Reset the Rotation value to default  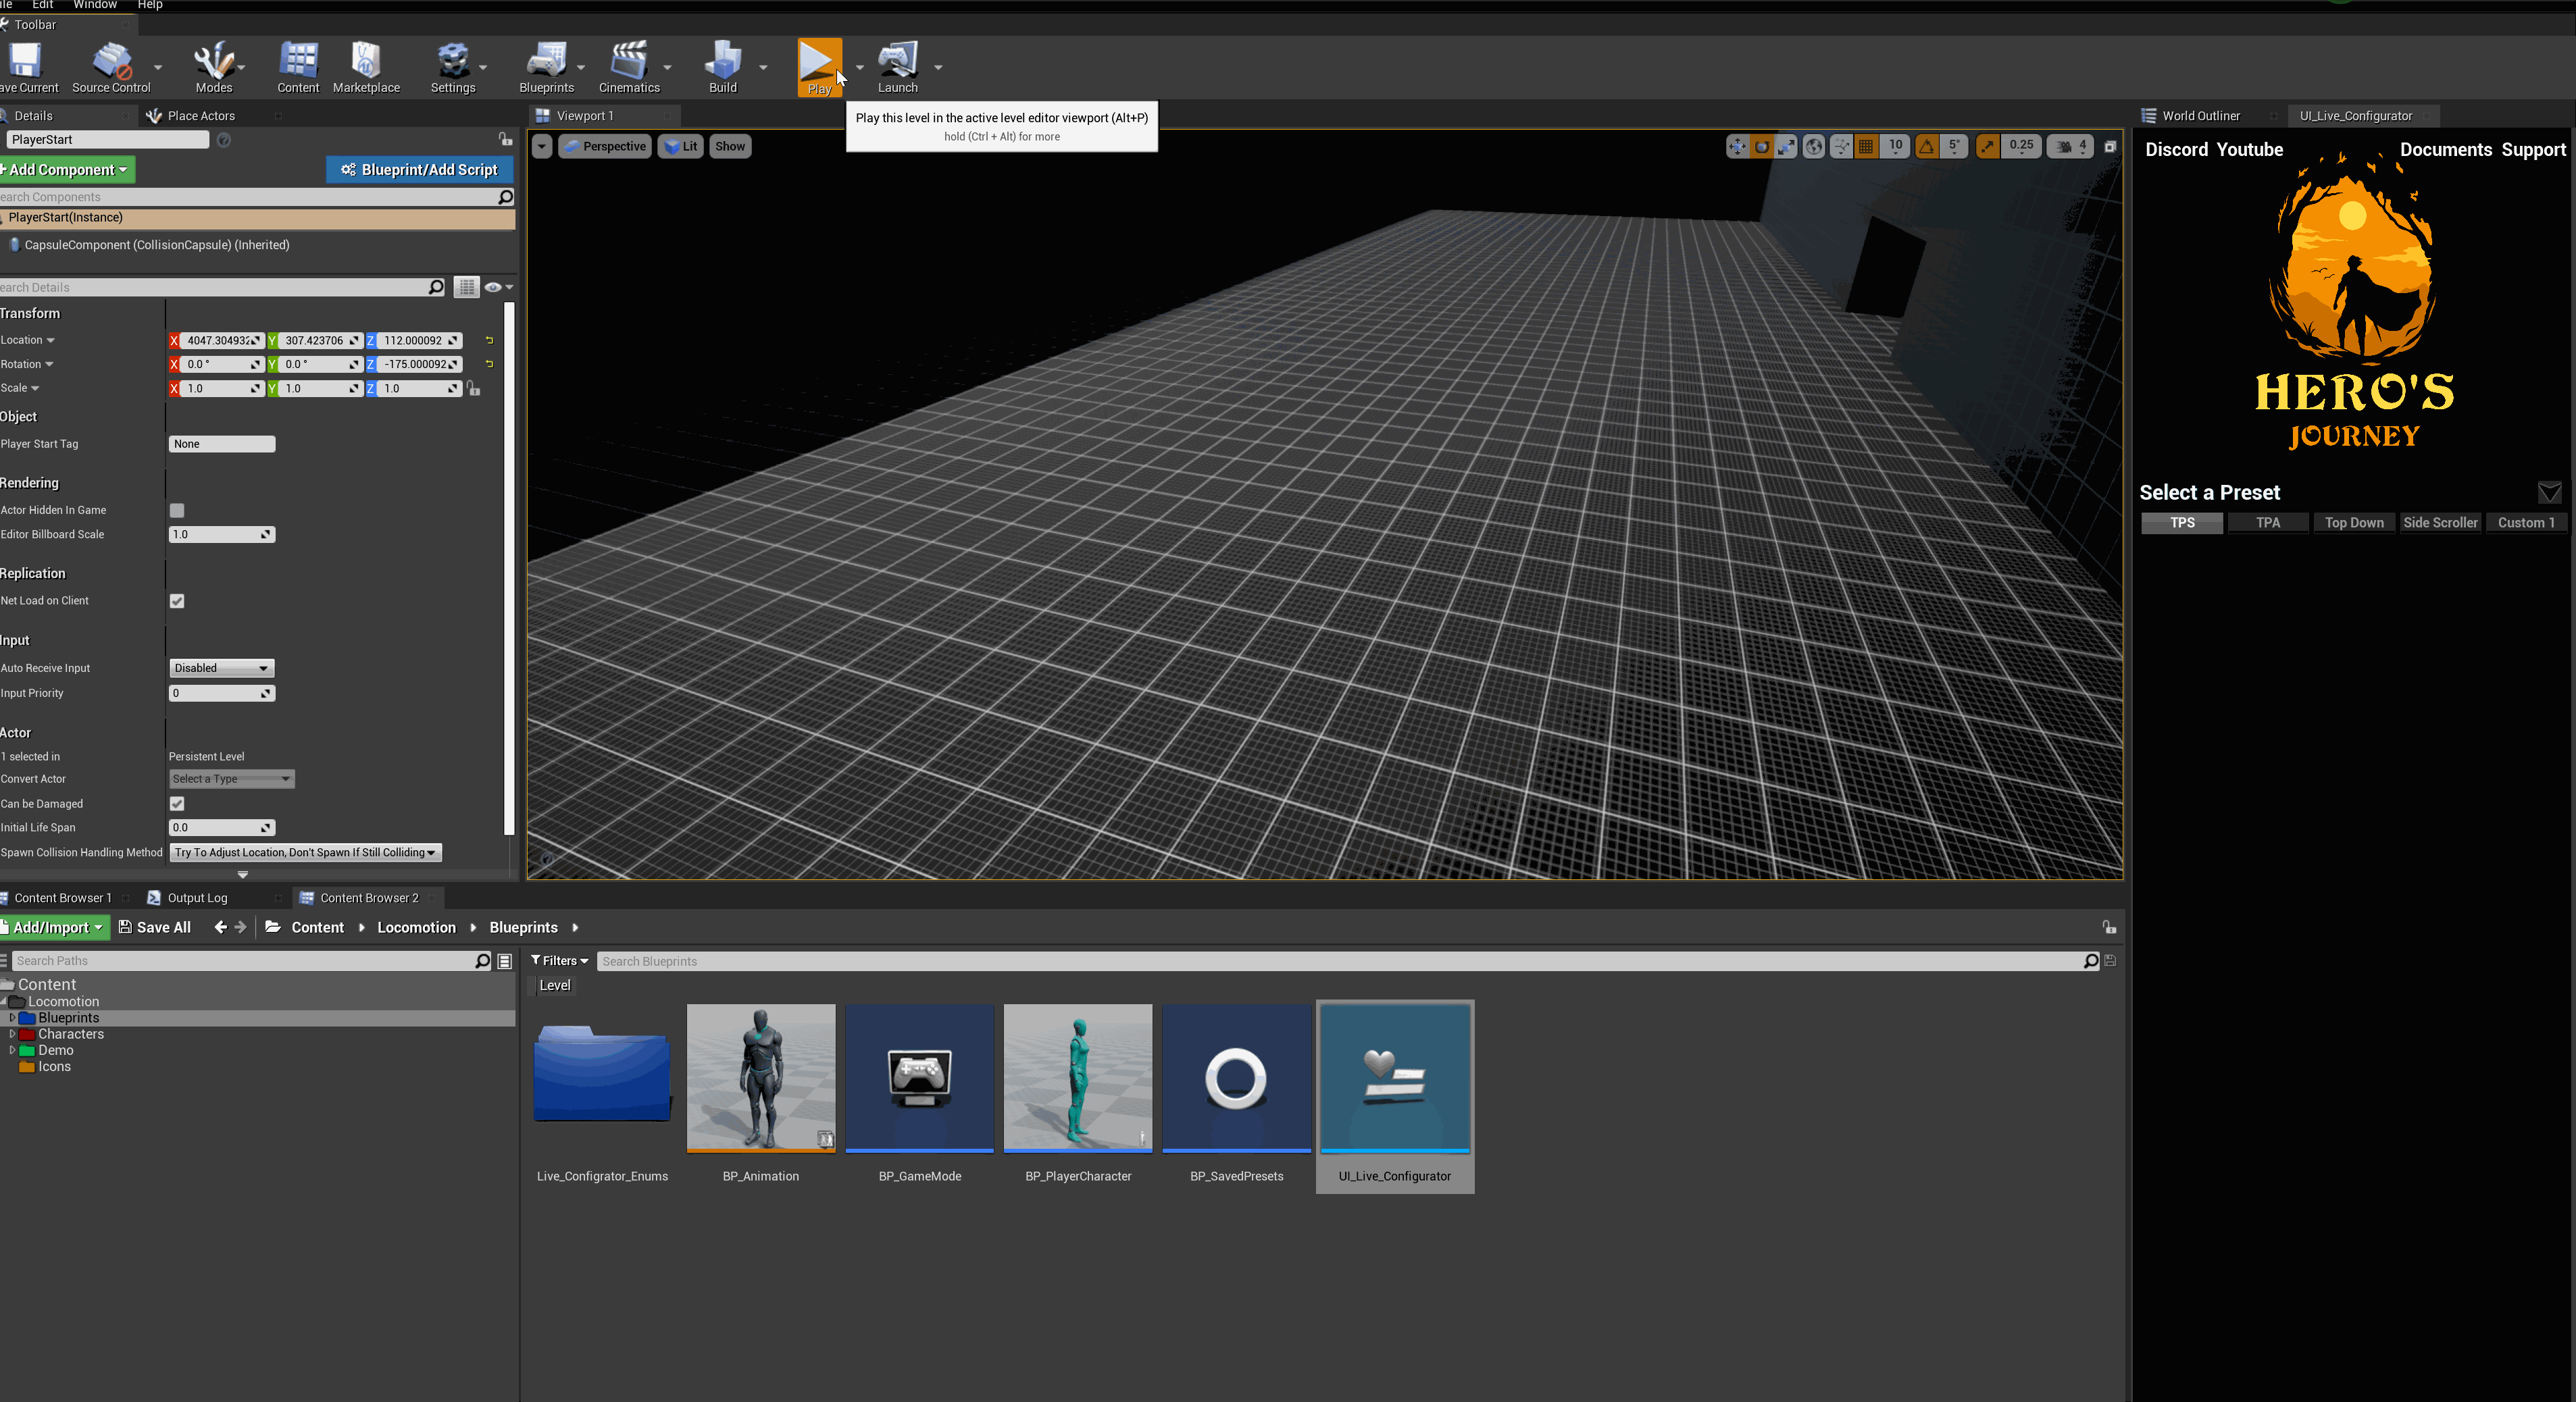pos(489,365)
